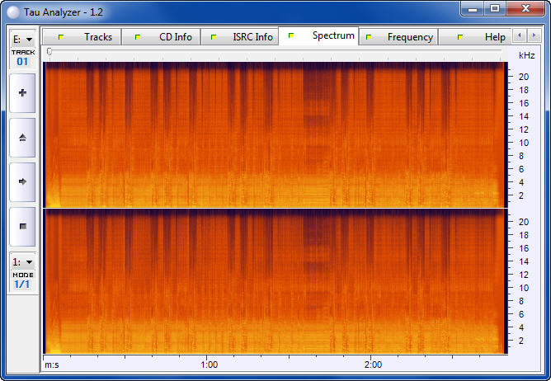Click the position slider thumb above the spectrum

pos(49,52)
